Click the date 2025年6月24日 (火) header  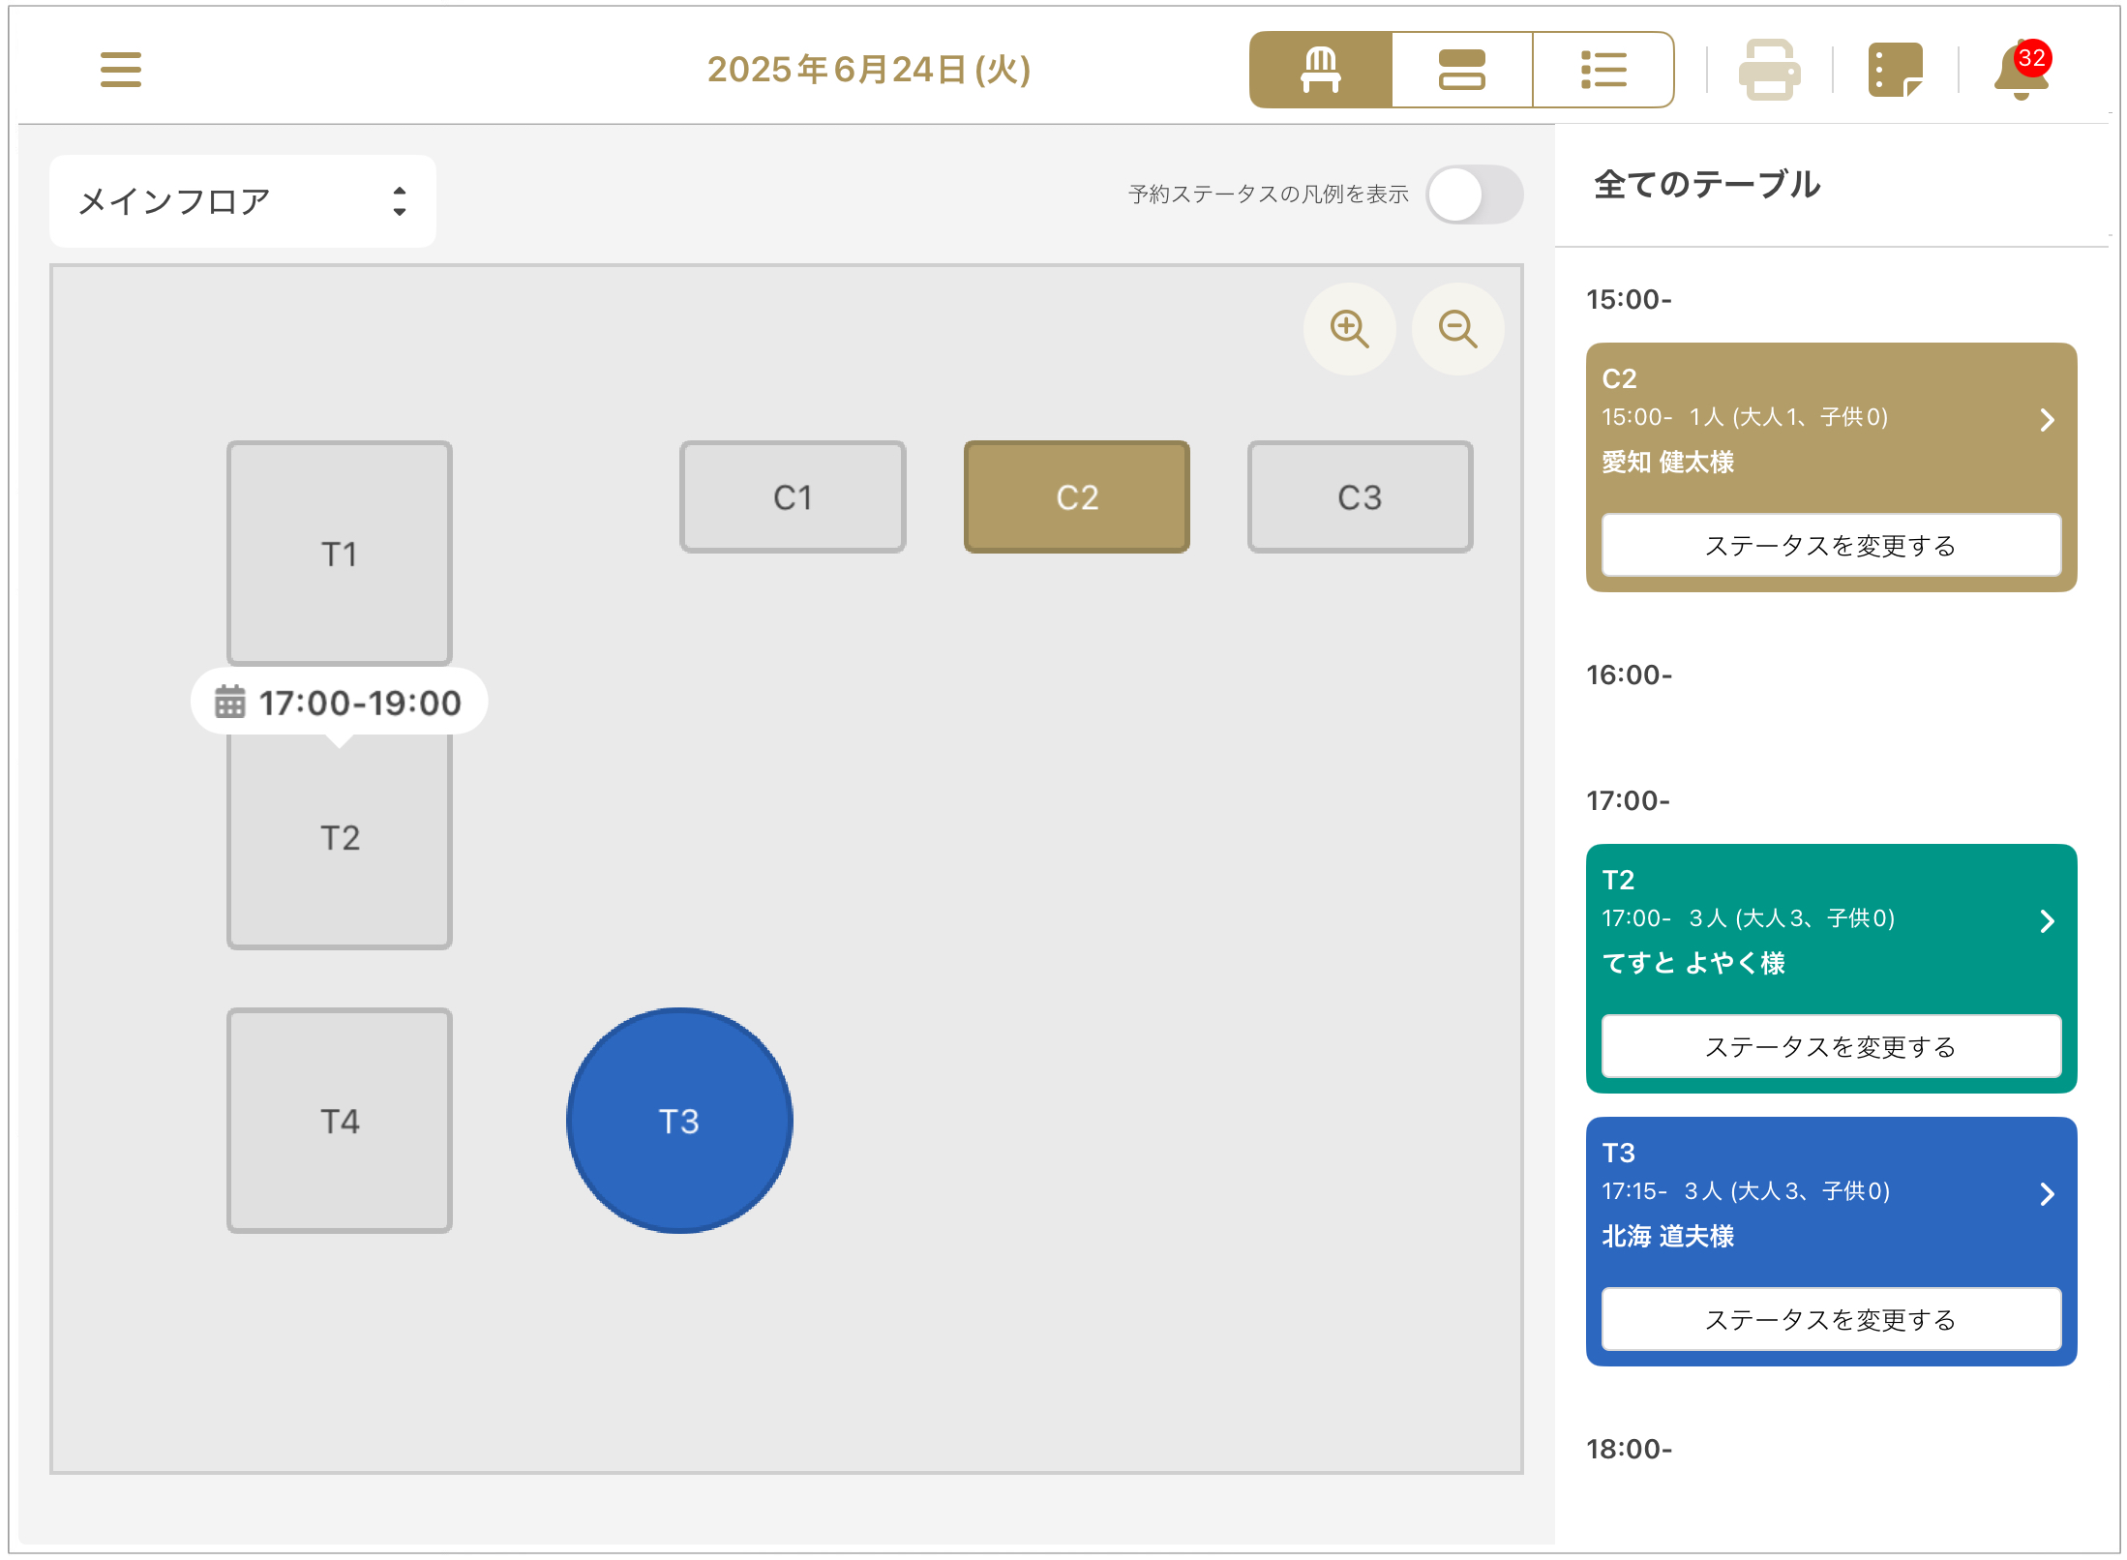[869, 70]
